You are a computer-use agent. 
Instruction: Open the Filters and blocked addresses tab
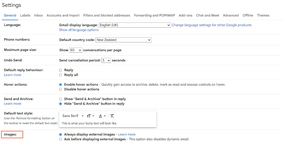pos(107,15)
